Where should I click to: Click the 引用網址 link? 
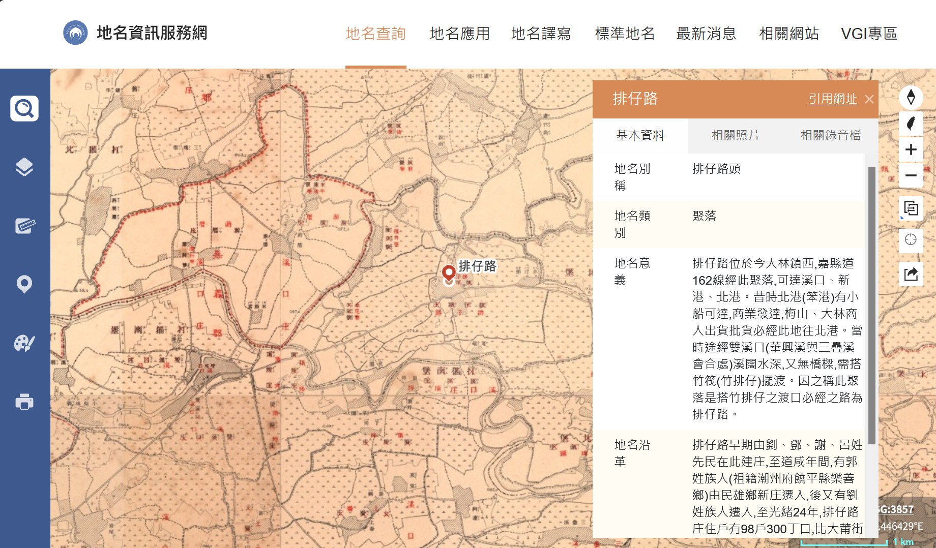(833, 99)
